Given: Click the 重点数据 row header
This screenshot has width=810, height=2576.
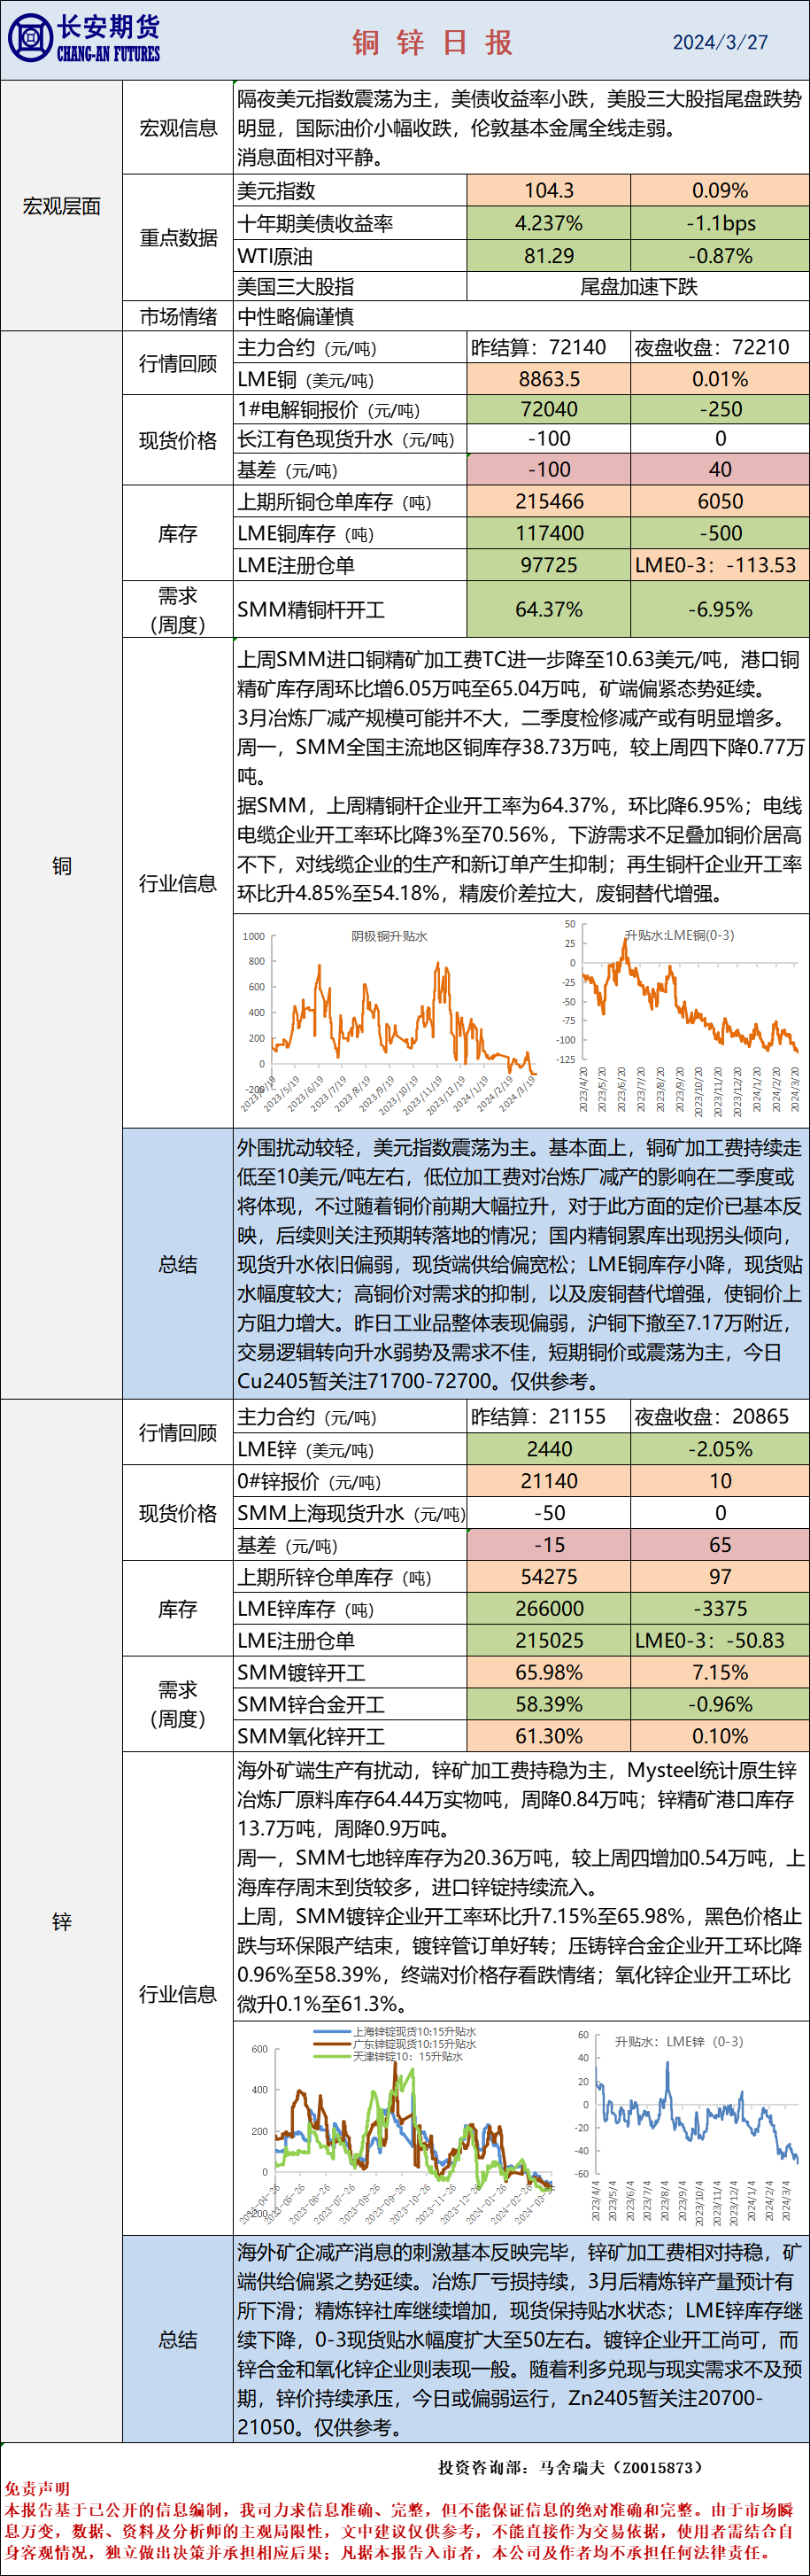Looking at the screenshot, I should [x=178, y=237].
